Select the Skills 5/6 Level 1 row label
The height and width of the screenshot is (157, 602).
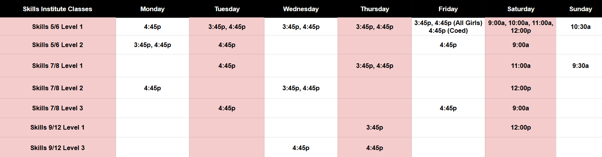tap(58, 27)
